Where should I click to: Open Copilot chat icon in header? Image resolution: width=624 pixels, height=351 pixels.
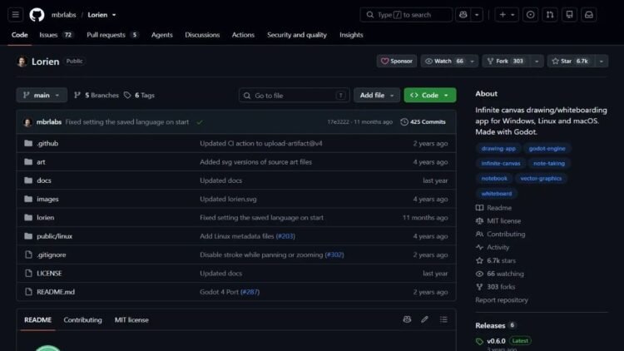[x=463, y=15]
